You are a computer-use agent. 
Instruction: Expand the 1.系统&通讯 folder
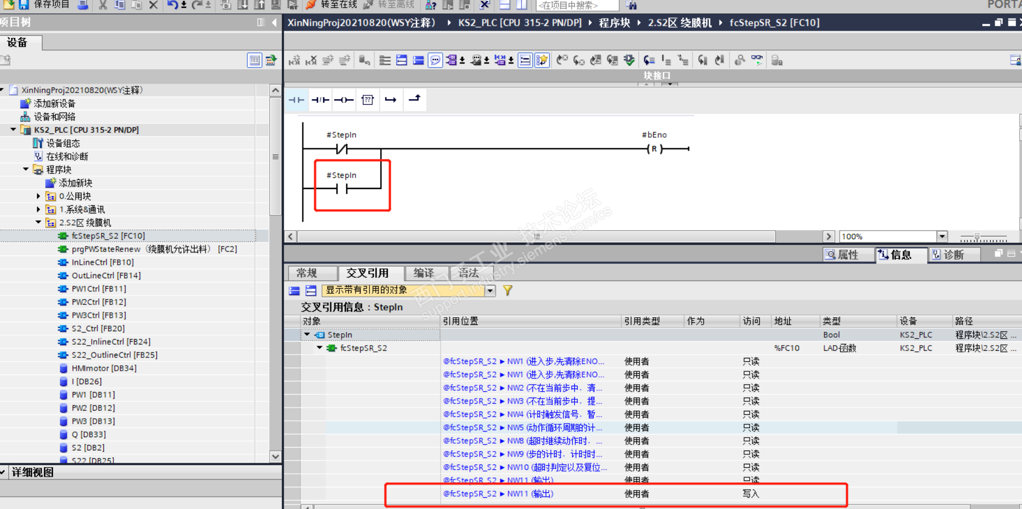pos(38,210)
